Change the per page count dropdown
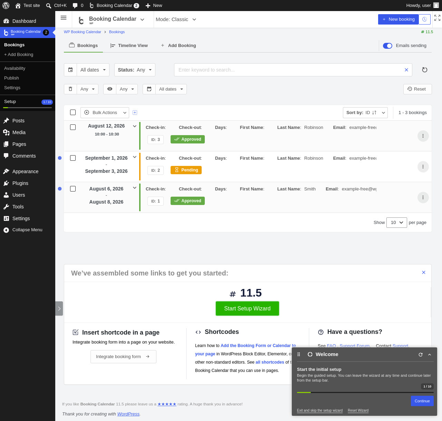 coord(397,223)
